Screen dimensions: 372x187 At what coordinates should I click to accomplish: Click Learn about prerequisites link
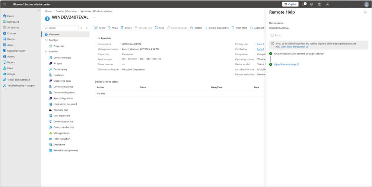click(x=294, y=47)
